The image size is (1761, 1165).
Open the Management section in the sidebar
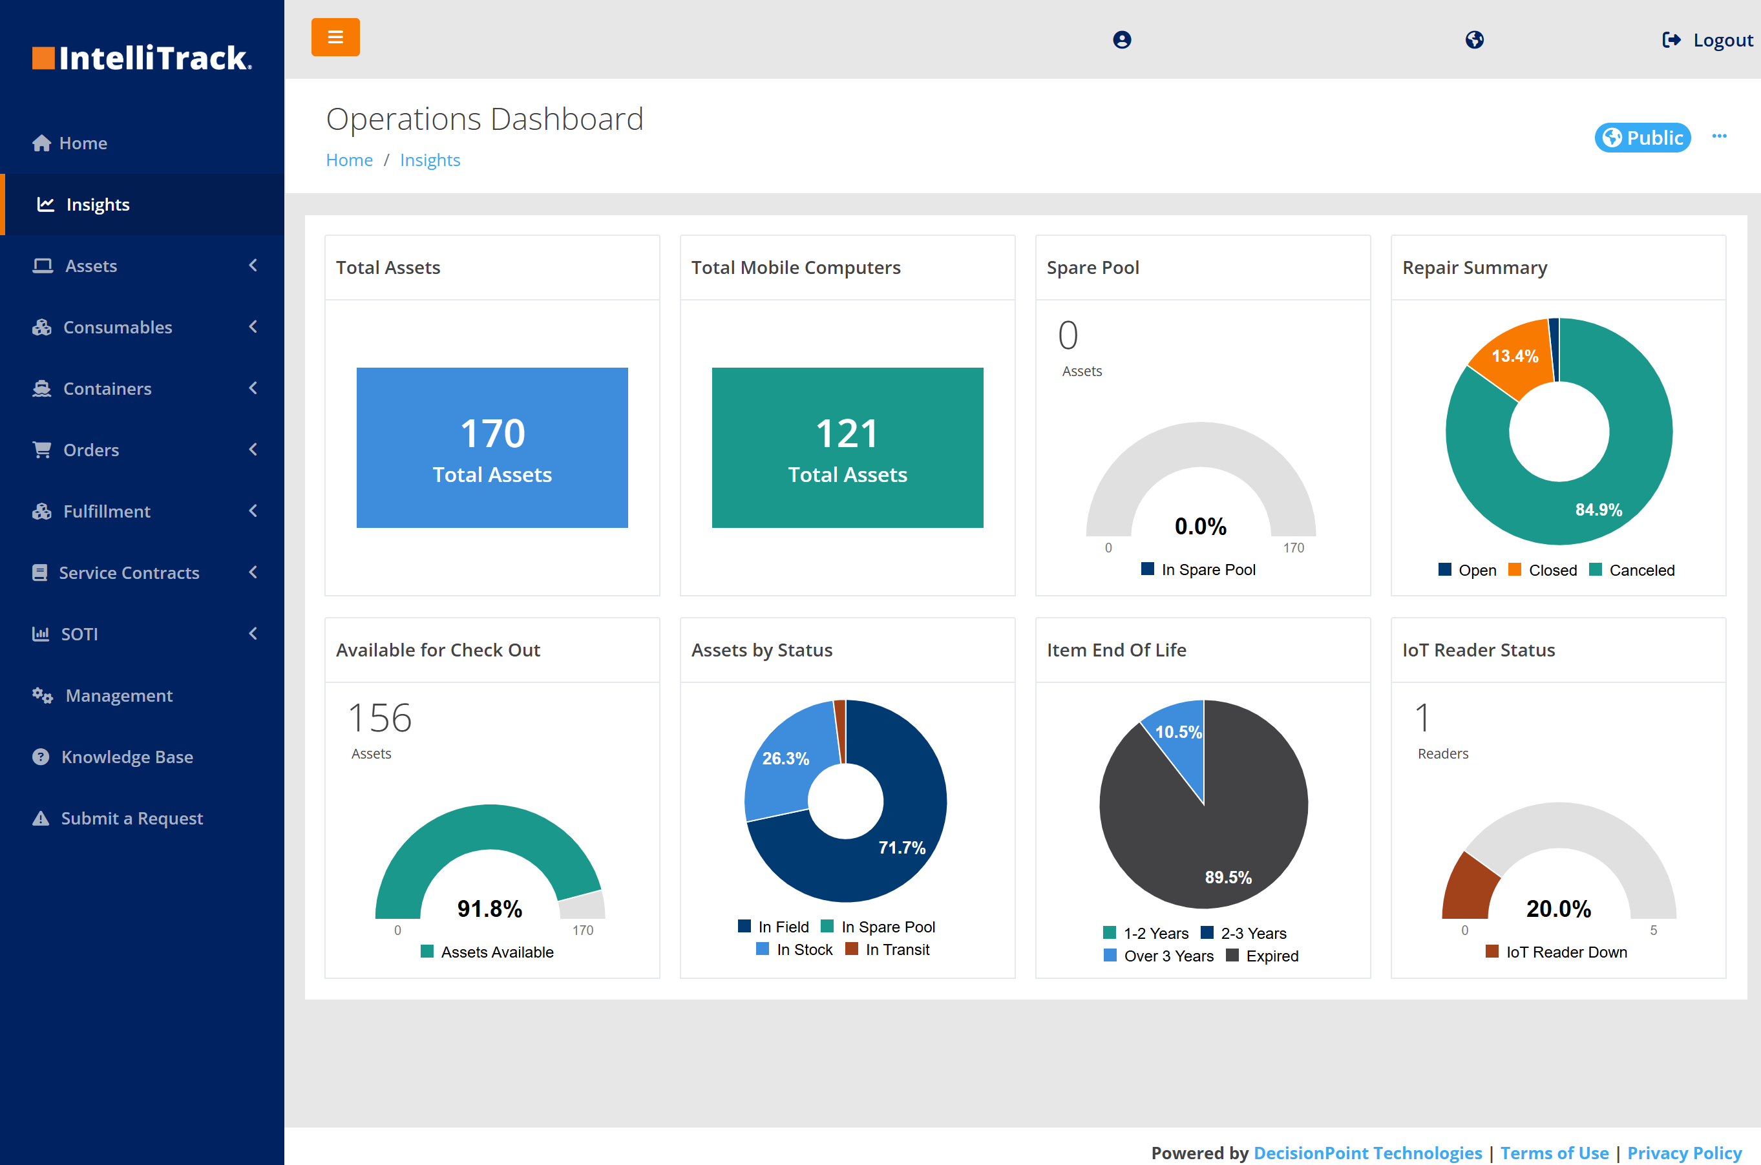click(x=118, y=695)
